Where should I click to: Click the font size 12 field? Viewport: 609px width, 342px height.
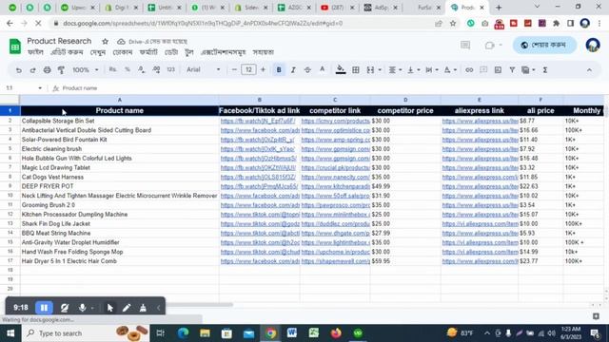click(x=248, y=69)
